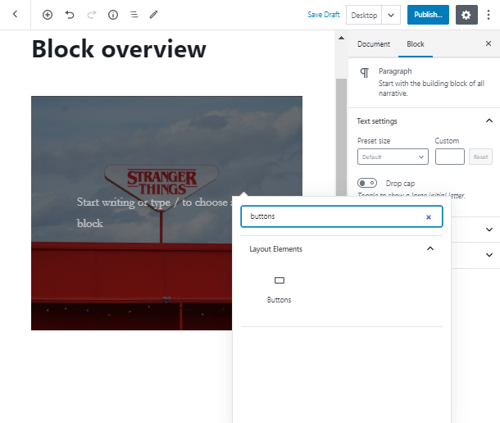Image resolution: width=500 pixels, height=423 pixels.
Task: Focus the Custom font size field
Action: pos(450,157)
